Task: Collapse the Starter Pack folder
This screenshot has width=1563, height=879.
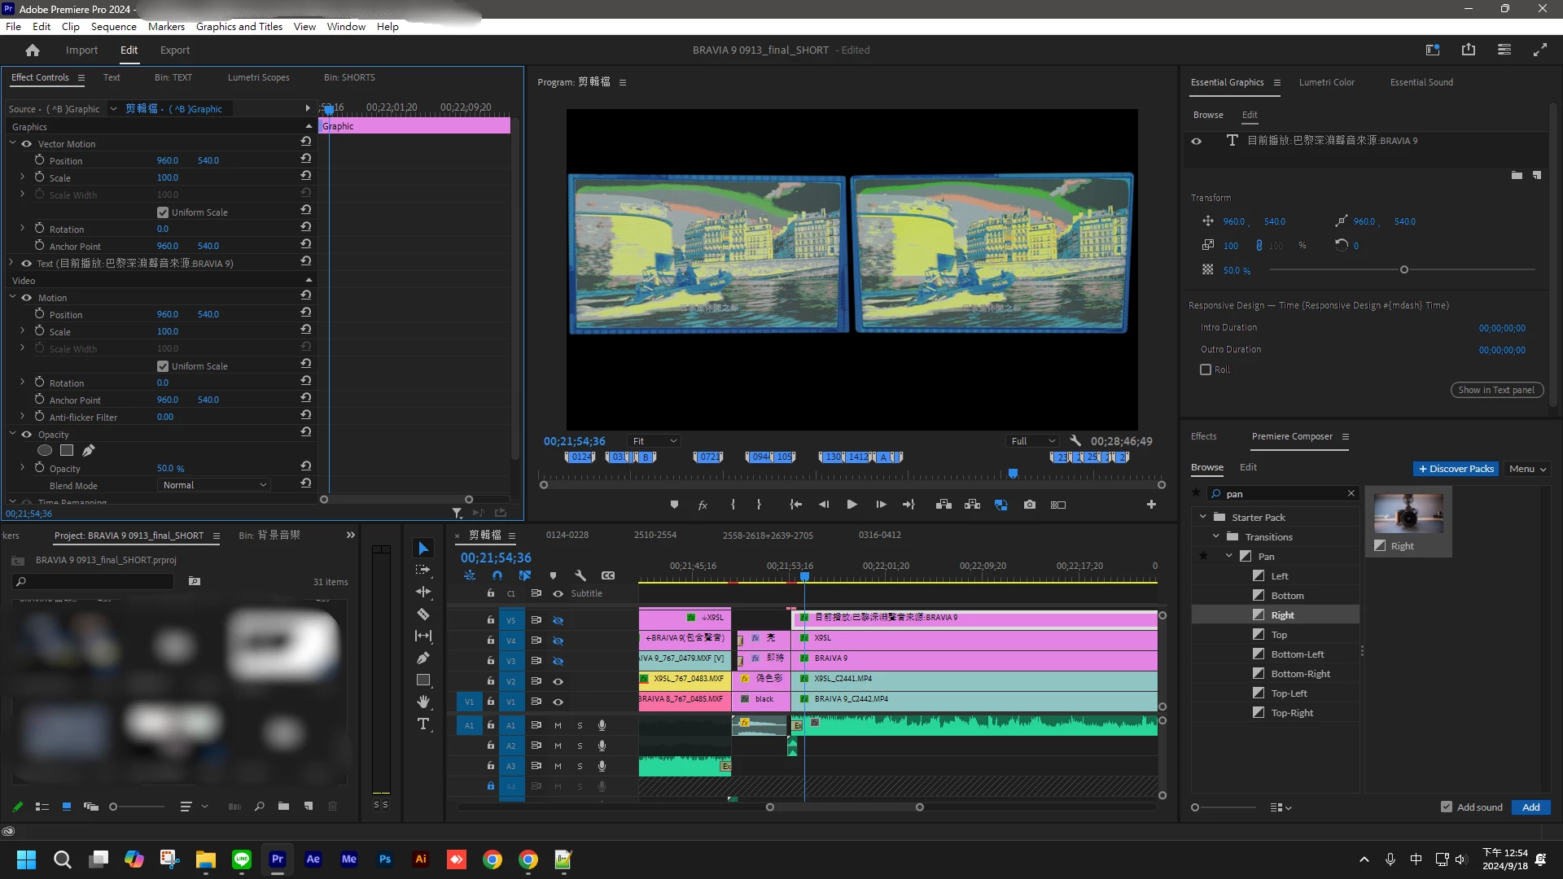Action: point(1203,517)
